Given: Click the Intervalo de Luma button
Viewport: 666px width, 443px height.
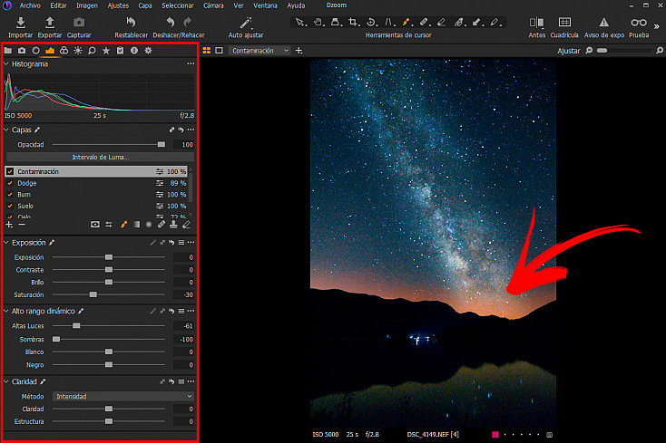Looking at the screenshot, I should pos(100,157).
